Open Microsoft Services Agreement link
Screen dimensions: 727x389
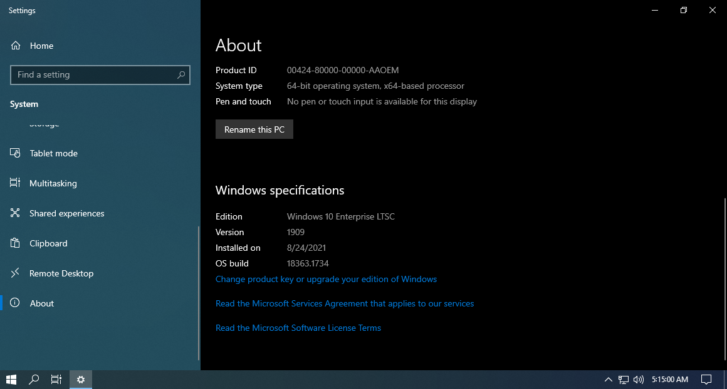click(345, 303)
